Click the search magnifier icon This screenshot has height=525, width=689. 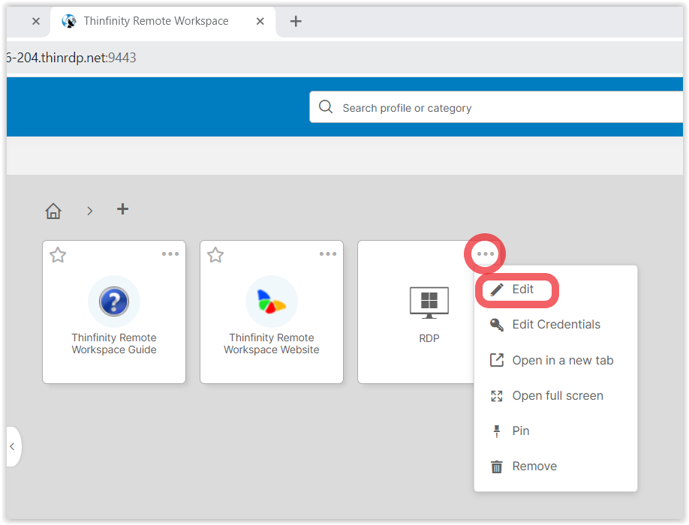(326, 106)
